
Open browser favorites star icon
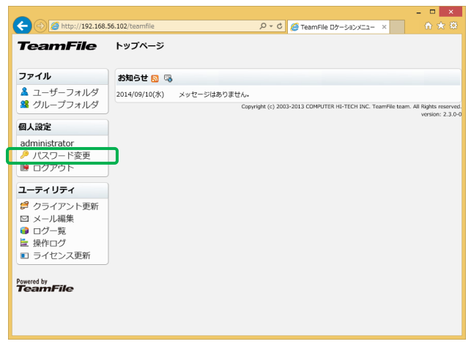tap(441, 26)
